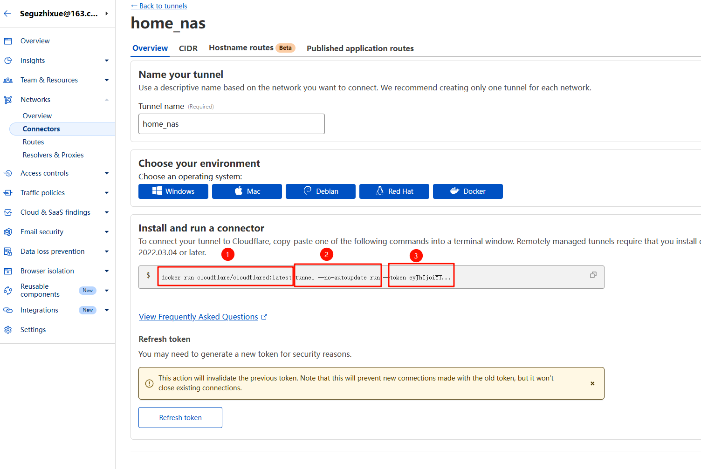Select Docker as the environment
The height and width of the screenshot is (469, 701).
point(467,191)
